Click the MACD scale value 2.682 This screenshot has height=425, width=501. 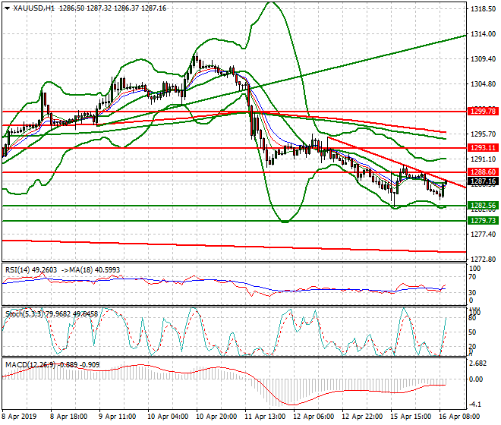478,364
